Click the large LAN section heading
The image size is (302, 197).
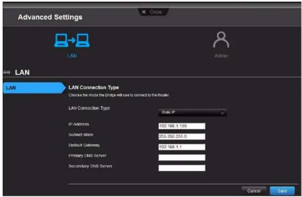22,72
